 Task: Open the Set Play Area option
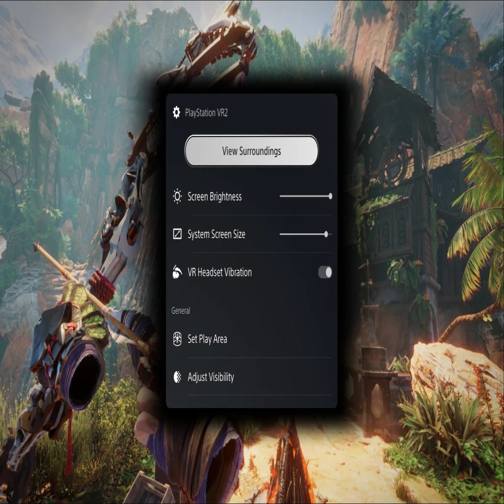click(207, 339)
